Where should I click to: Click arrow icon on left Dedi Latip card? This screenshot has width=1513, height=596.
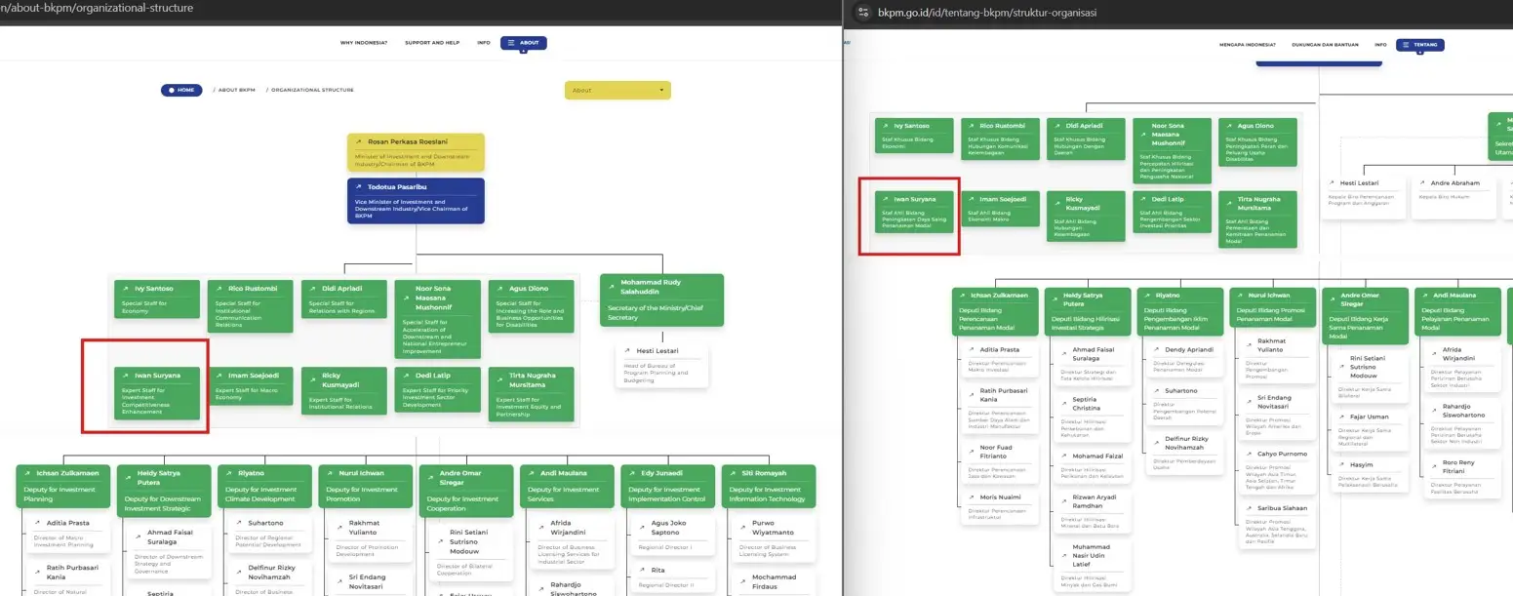(406, 376)
